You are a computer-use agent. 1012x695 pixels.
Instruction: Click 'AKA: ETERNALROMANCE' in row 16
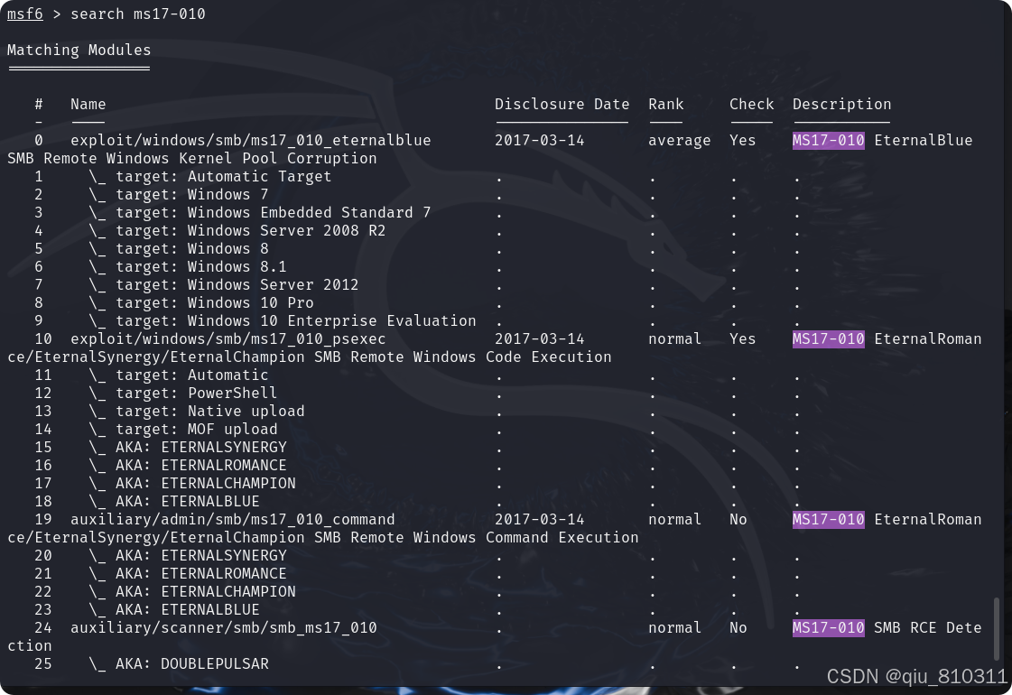tap(187, 465)
